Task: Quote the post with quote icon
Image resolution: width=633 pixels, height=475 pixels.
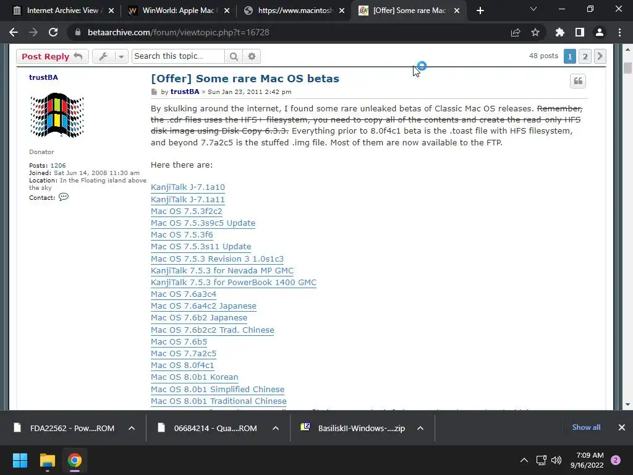Action: point(578,81)
